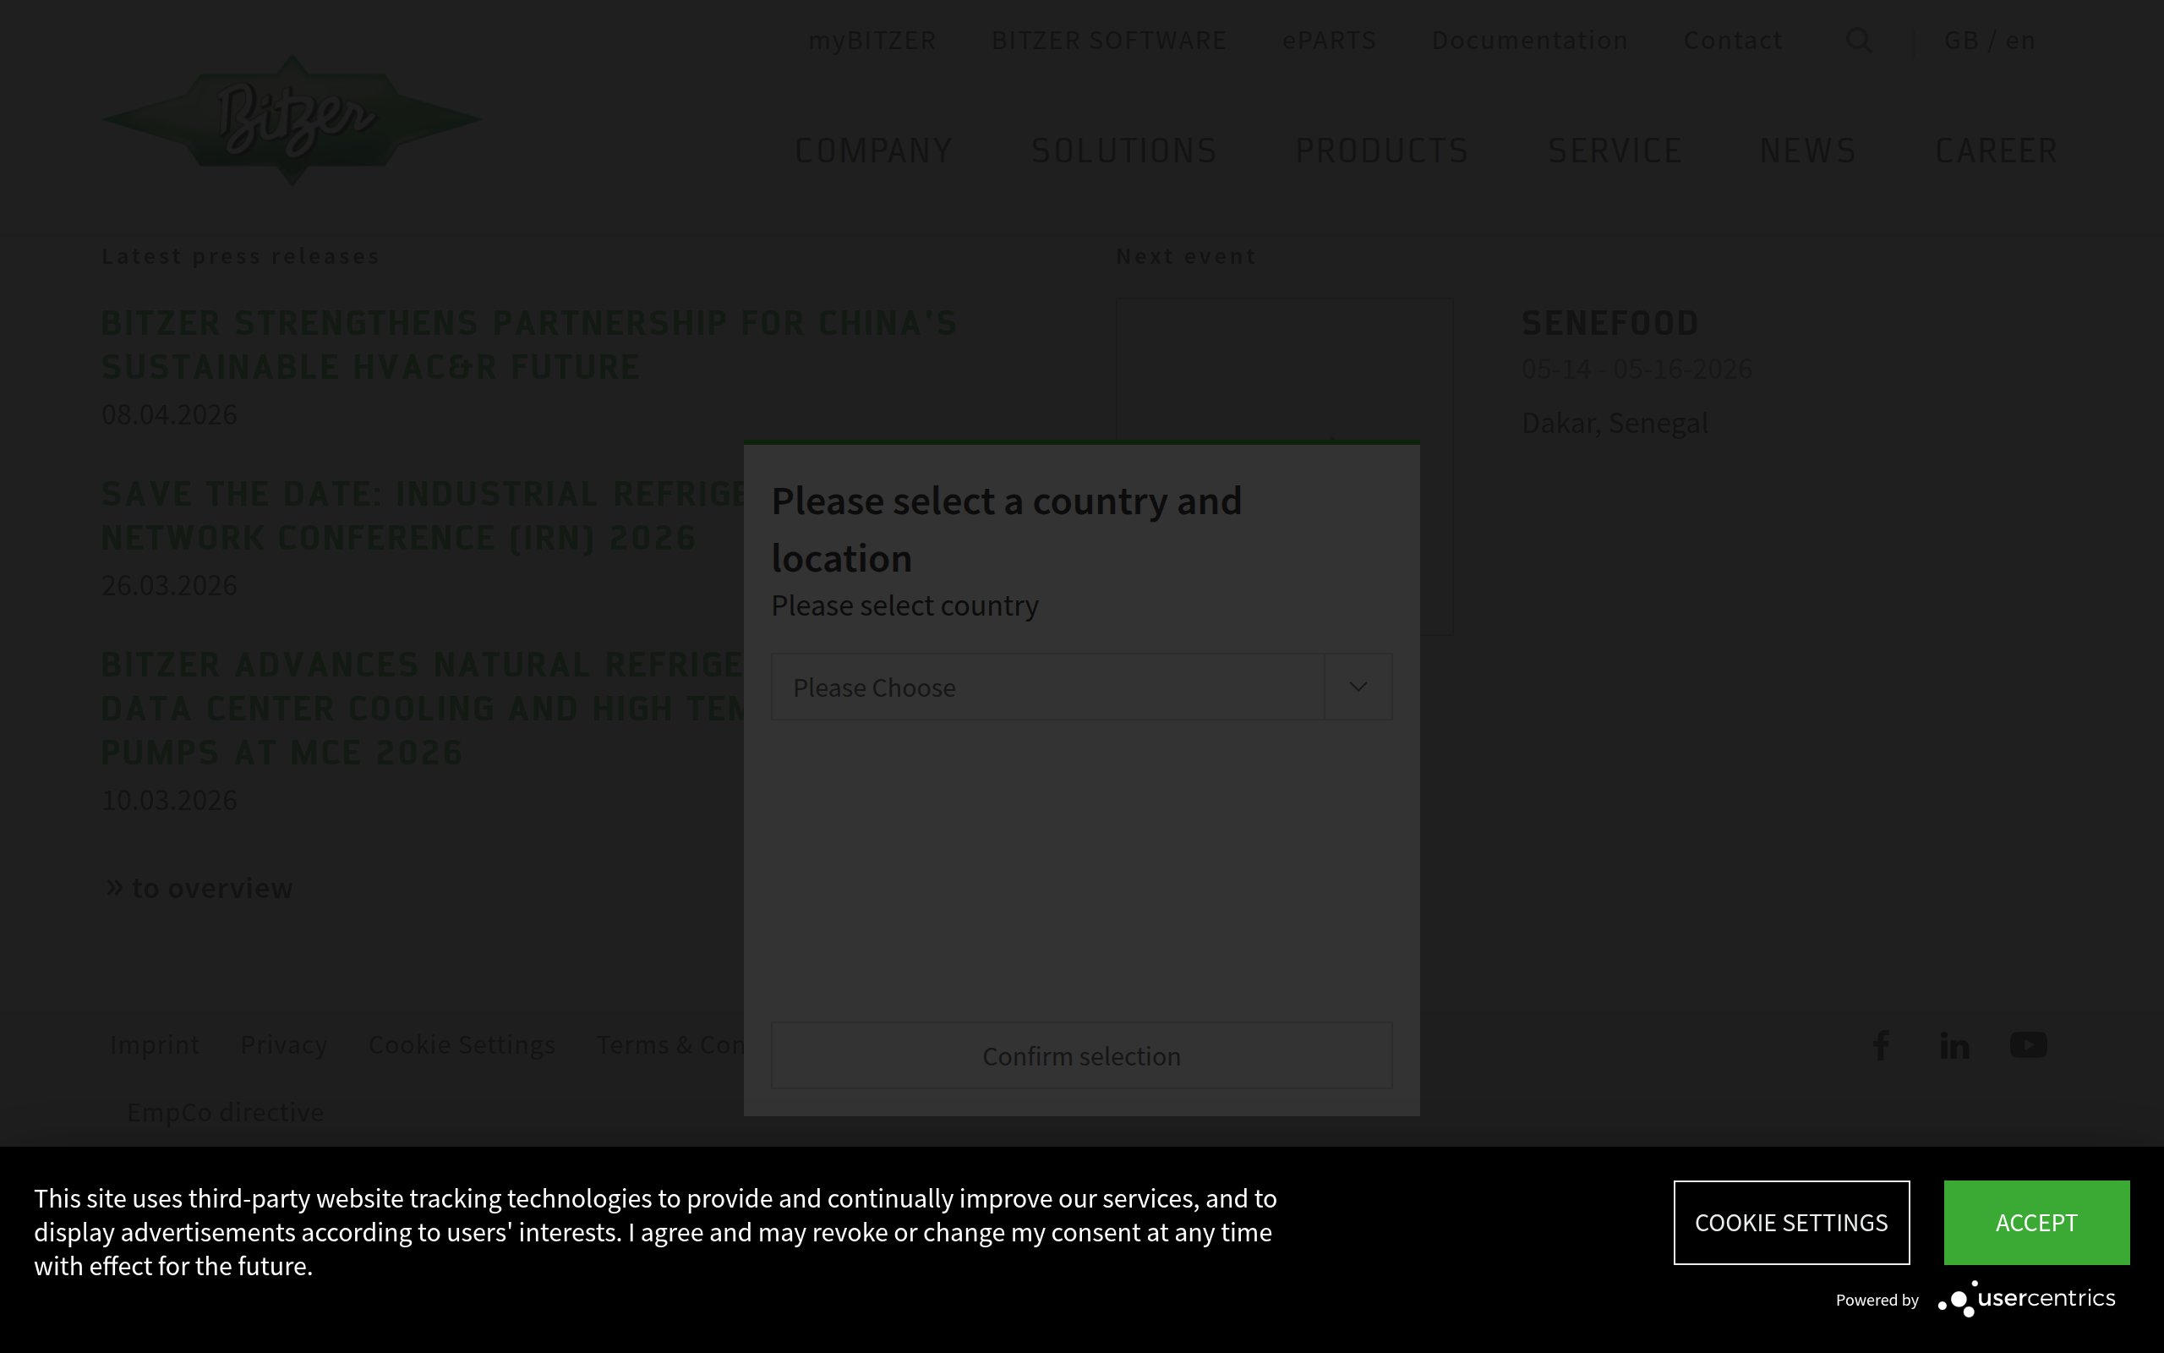Open Bitzer LinkedIn page icon
Screen dimensions: 2164x1353
[x=1954, y=1044]
